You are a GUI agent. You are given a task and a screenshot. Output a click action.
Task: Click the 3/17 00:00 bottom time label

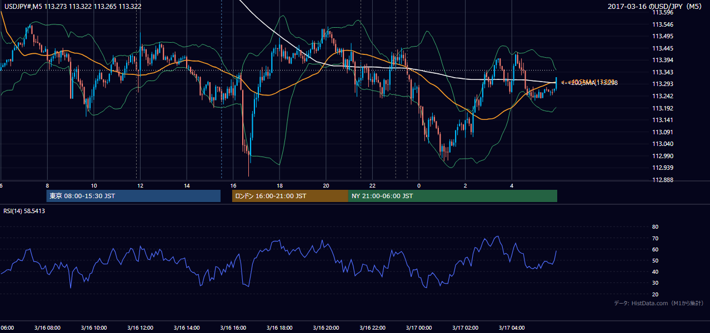(x=419, y=327)
